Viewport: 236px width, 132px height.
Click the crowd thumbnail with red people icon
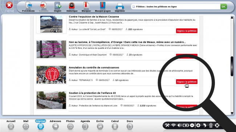(51, 75)
